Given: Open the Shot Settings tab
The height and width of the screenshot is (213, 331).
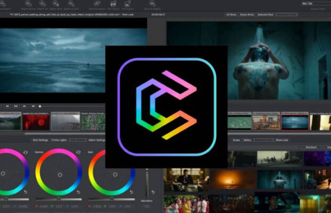Looking at the screenshot, I should click(x=40, y=140).
